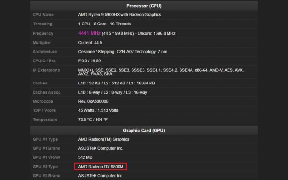
Task: Select GPU #1 Brand ASUSTeK Computer Inc.
Action: point(100,148)
